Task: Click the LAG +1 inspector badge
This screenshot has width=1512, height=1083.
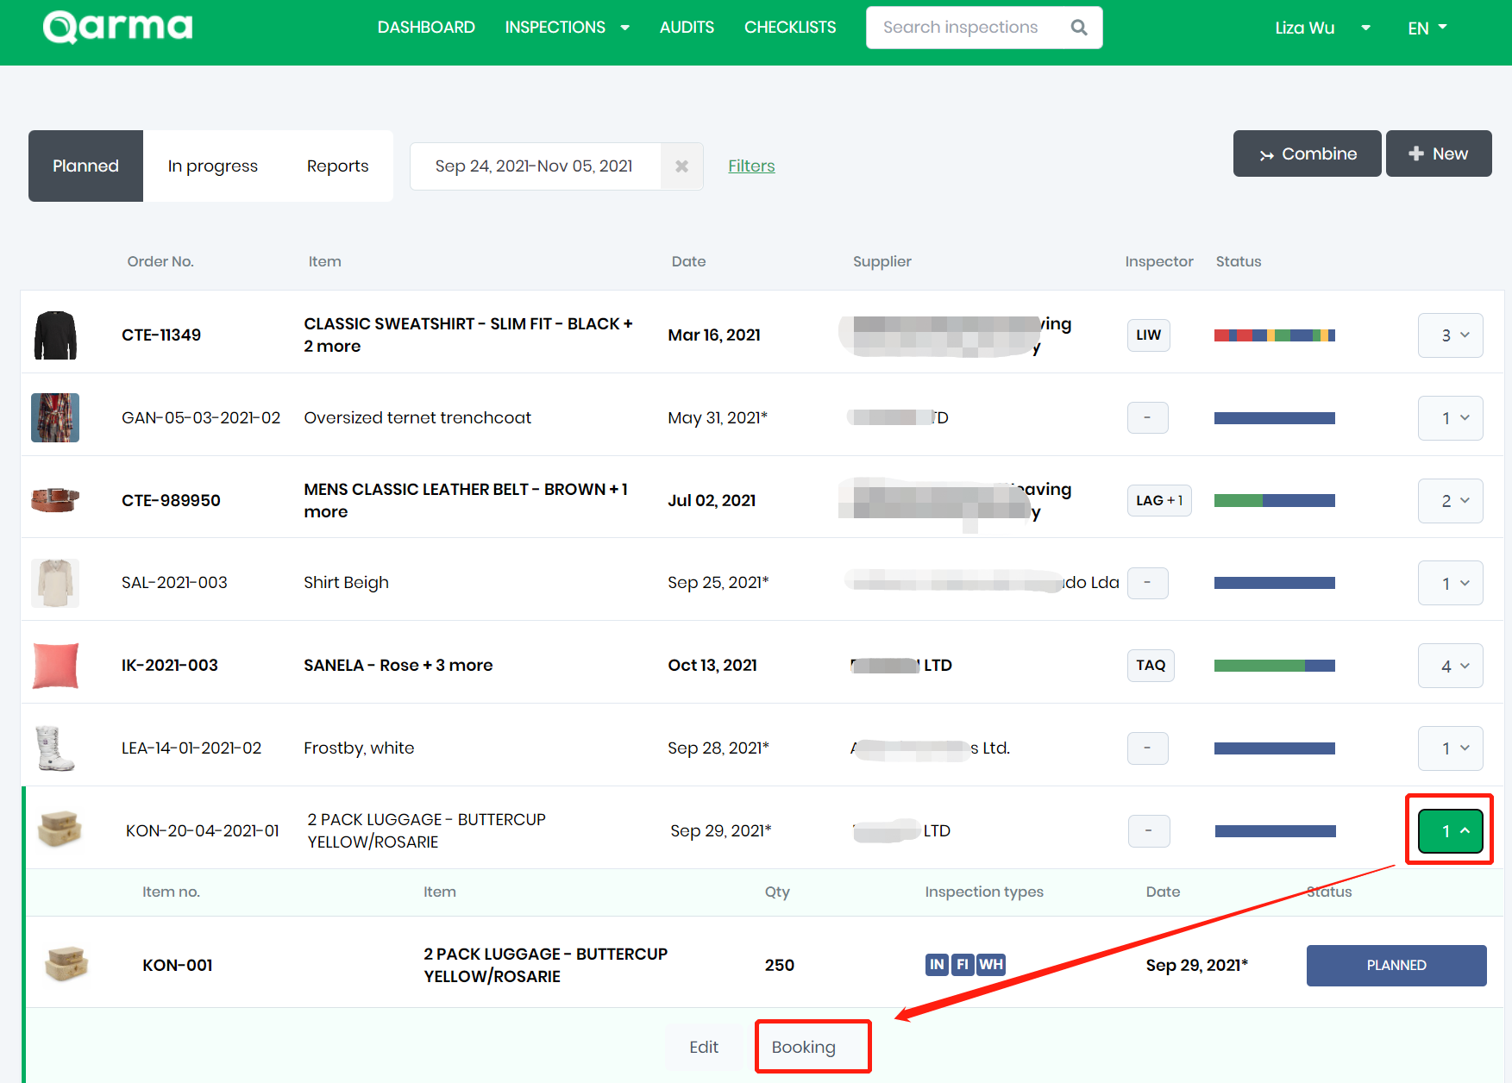Action: [x=1159, y=501]
